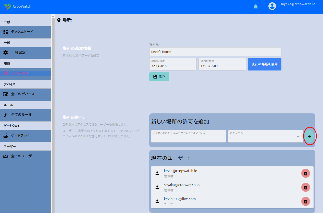Viewport: 323px width, 213px height.
Task: Open the 許可レベル dropdown
Action: 265,136
